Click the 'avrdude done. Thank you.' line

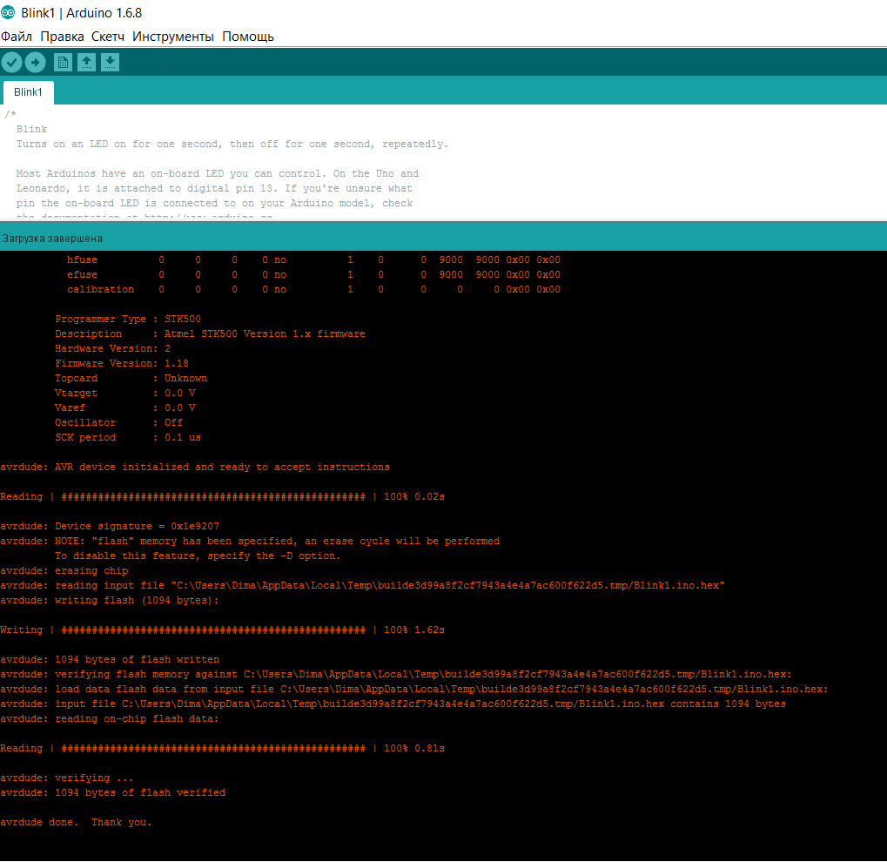(76, 822)
